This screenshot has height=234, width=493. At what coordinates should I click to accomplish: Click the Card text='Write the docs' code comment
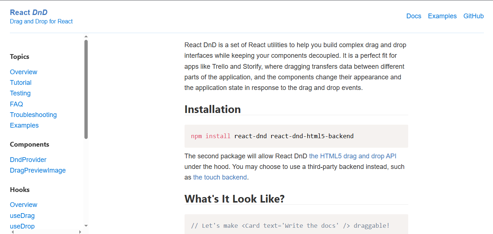[x=290, y=226]
